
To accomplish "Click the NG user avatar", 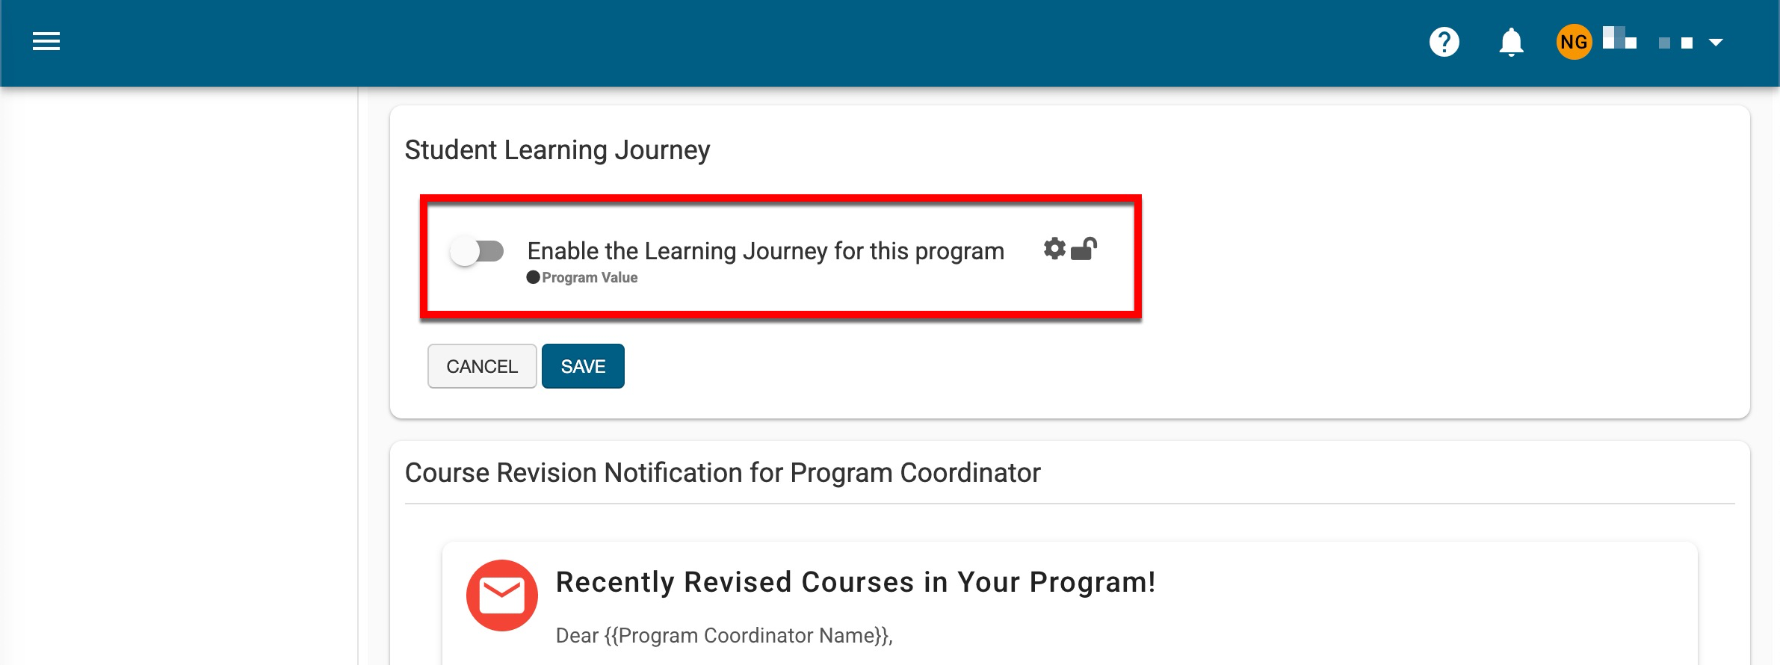I will tap(1574, 42).
